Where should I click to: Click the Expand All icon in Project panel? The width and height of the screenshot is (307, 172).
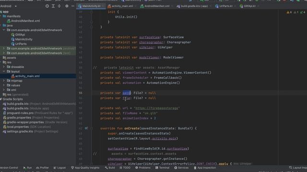pyautogui.click(x=53, y=6)
